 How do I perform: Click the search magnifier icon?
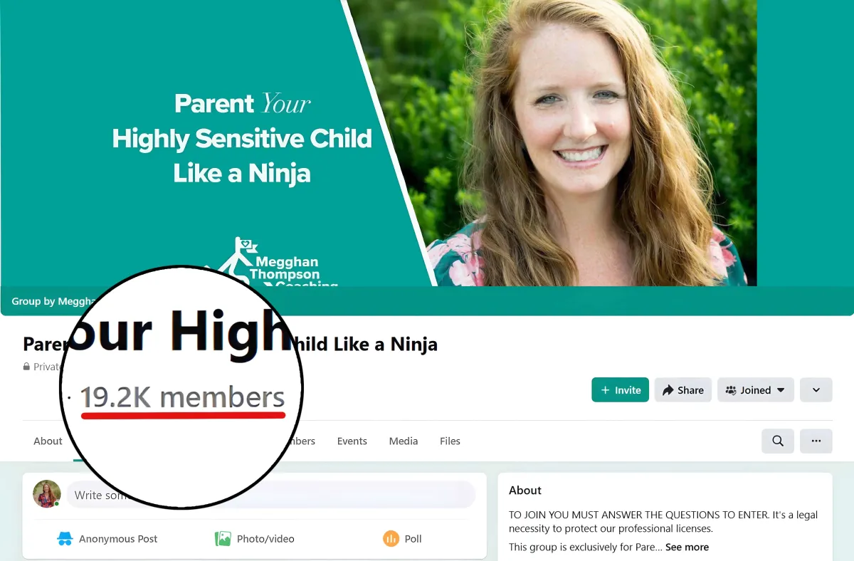coord(778,441)
